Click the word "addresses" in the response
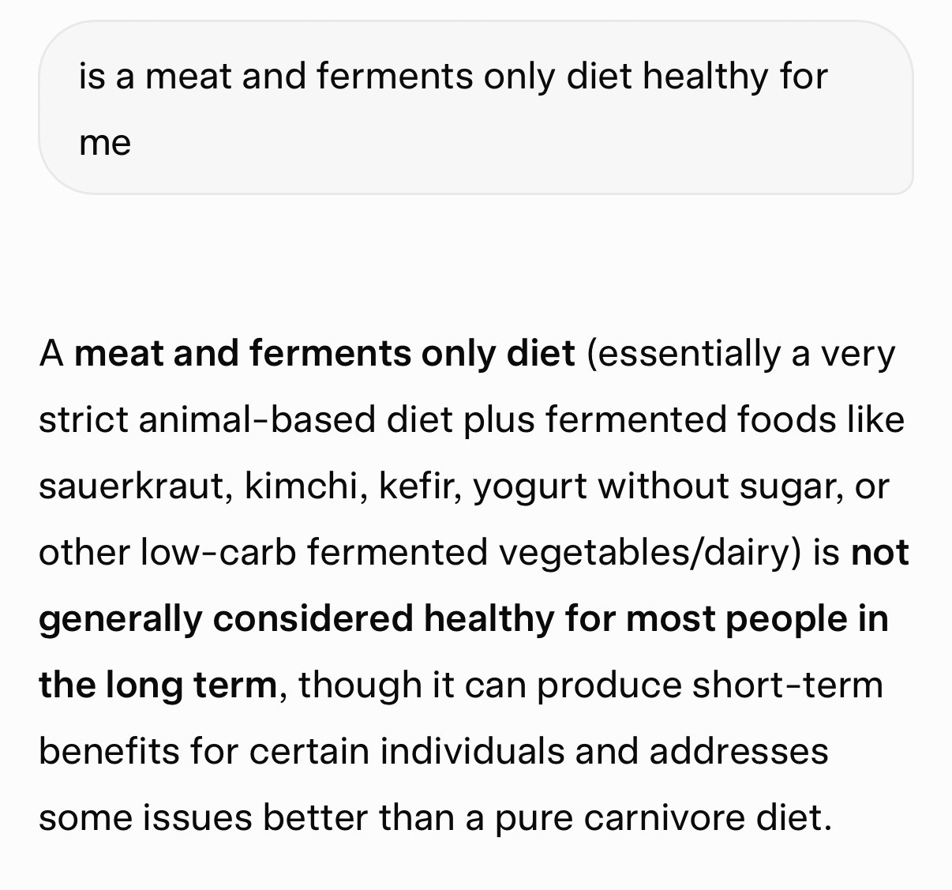Image resolution: width=952 pixels, height=890 pixels. pyautogui.click(x=739, y=751)
